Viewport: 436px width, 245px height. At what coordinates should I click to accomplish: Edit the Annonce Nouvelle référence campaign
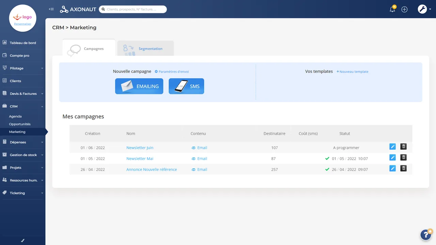pyautogui.click(x=392, y=168)
